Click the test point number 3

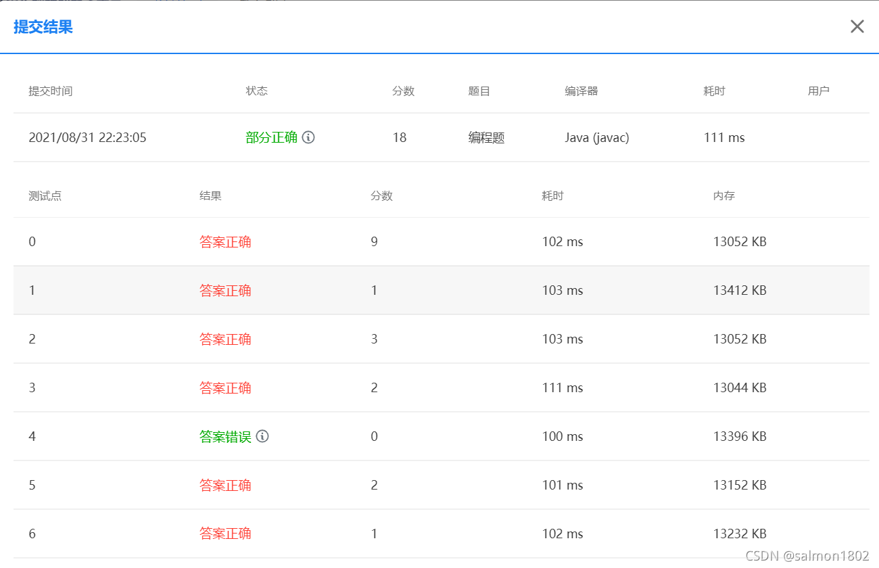pyautogui.click(x=32, y=387)
